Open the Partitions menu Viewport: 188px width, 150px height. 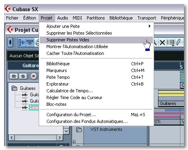pos(96,18)
